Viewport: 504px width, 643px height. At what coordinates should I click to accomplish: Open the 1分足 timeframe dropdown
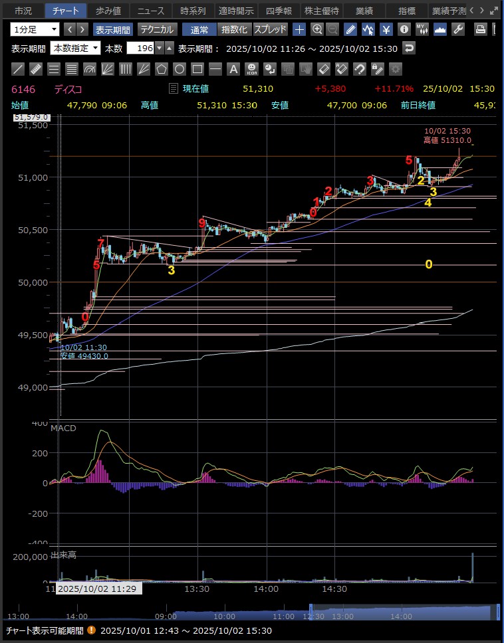coord(35,29)
